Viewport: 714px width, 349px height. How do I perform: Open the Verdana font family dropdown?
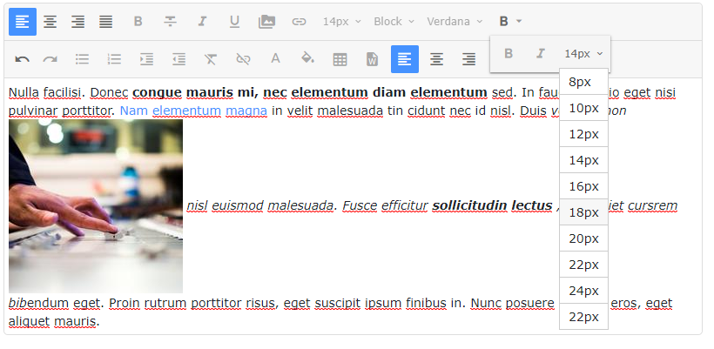[455, 22]
